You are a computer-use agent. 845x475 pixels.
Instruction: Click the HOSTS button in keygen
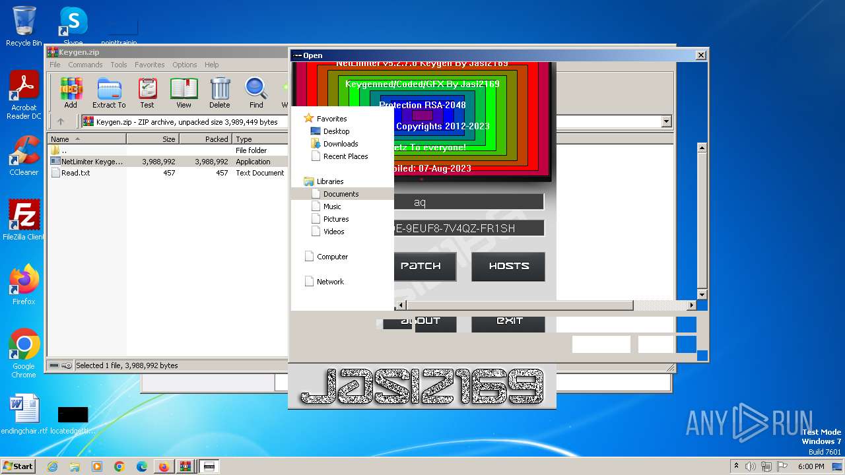pos(508,267)
